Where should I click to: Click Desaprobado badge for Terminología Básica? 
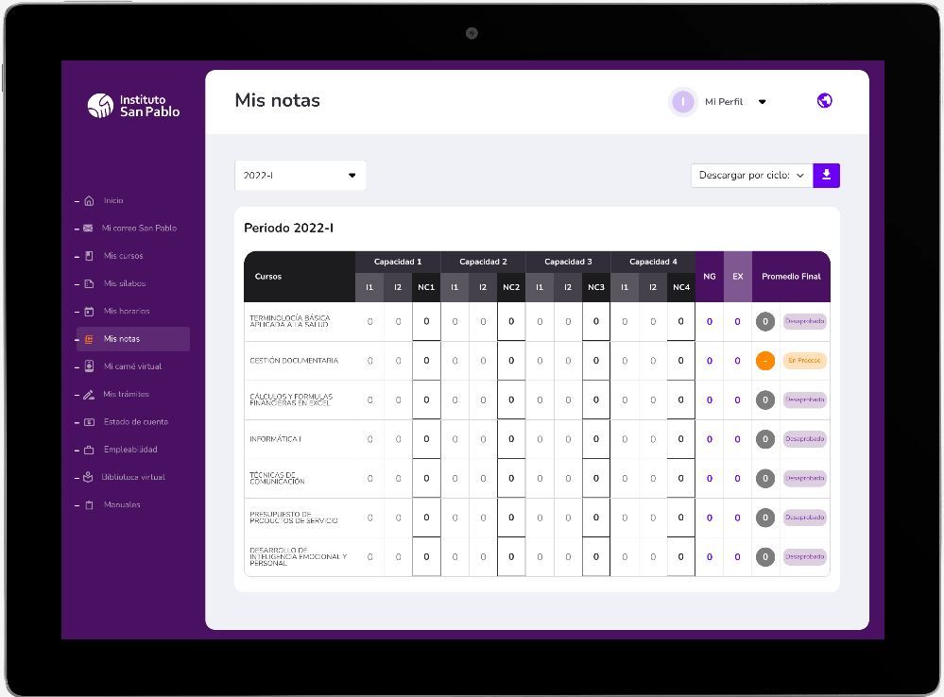[804, 321]
